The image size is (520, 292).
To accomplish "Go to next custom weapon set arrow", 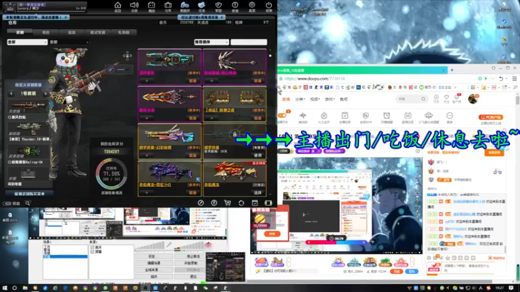I will 45,93.
